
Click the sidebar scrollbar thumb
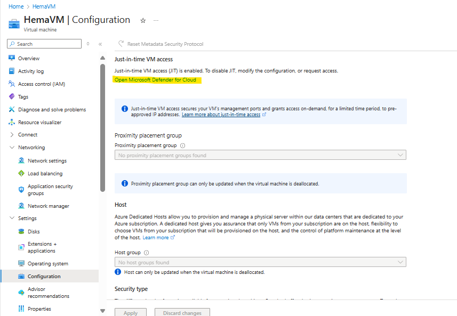pyautogui.click(x=102, y=128)
